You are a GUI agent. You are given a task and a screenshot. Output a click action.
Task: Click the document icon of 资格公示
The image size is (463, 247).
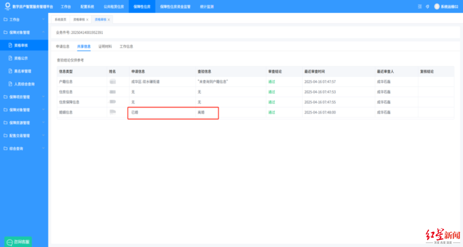pyautogui.click(x=10, y=58)
